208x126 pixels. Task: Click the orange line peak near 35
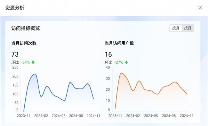click(x=121, y=73)
